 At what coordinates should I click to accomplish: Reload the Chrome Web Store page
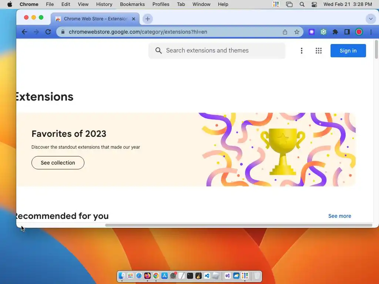tap(48, 32)
